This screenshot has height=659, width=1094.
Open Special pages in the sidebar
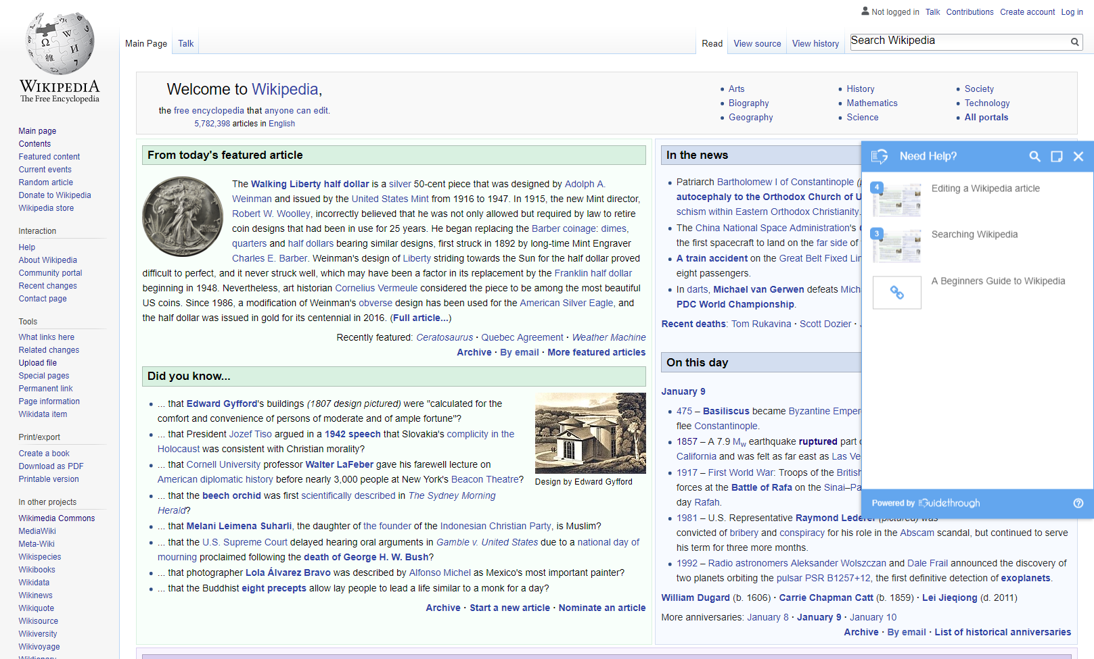point(44,376)
